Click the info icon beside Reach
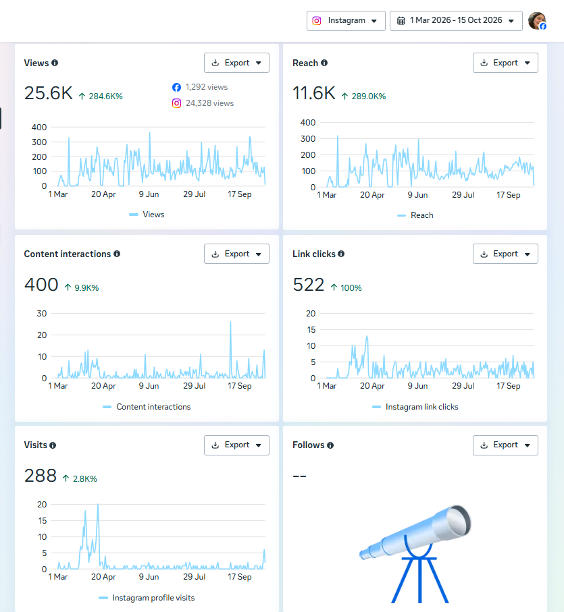The height and width of the screenshot is (612, 564). 324,63
